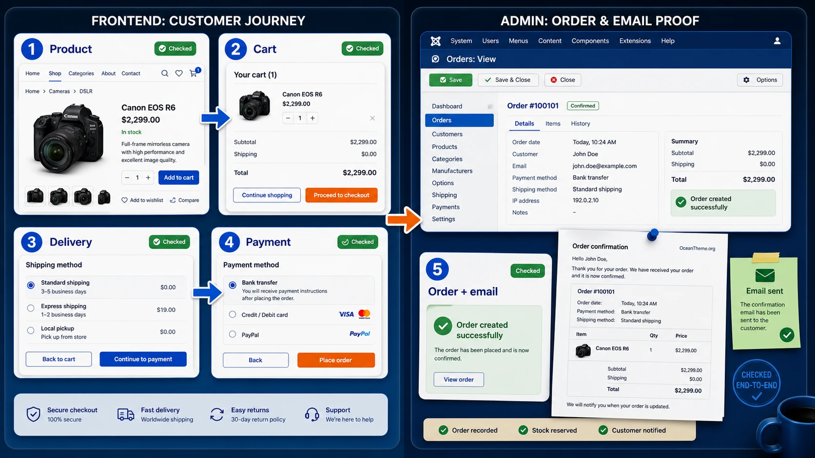Click the Stock reserved check icon
Viewport: 815px width, 458px height.
point(523,430)
